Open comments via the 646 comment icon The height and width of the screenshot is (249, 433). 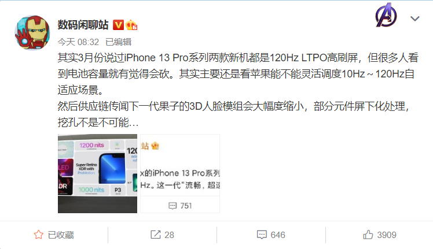pyautogui.click(x=262, y=235)
